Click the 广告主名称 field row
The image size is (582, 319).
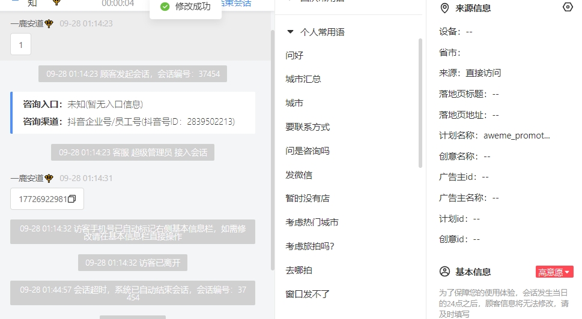[469, 198]
